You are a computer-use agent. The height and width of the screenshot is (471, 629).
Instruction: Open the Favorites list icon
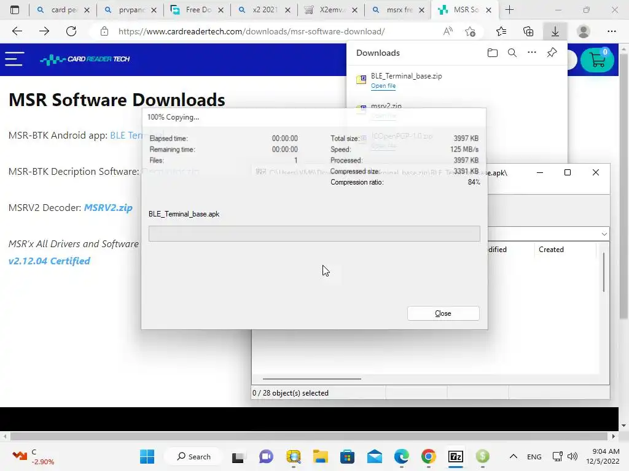click(501, 31)
